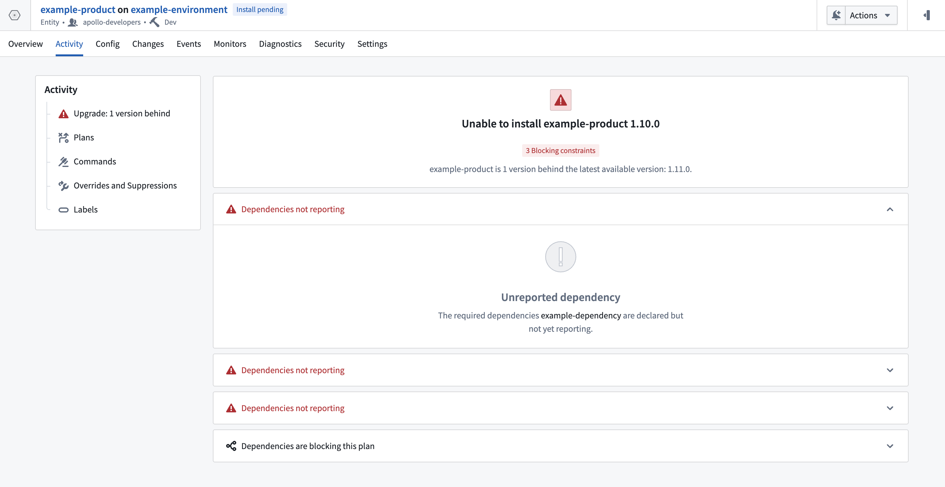The width and height of the screenshot is (945, 487).
Task: Click the dependency graph icon beside blocking plan
Action: click(231, 446)
